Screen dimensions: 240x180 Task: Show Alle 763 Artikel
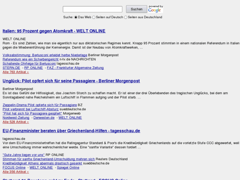(x=16, y=72)
